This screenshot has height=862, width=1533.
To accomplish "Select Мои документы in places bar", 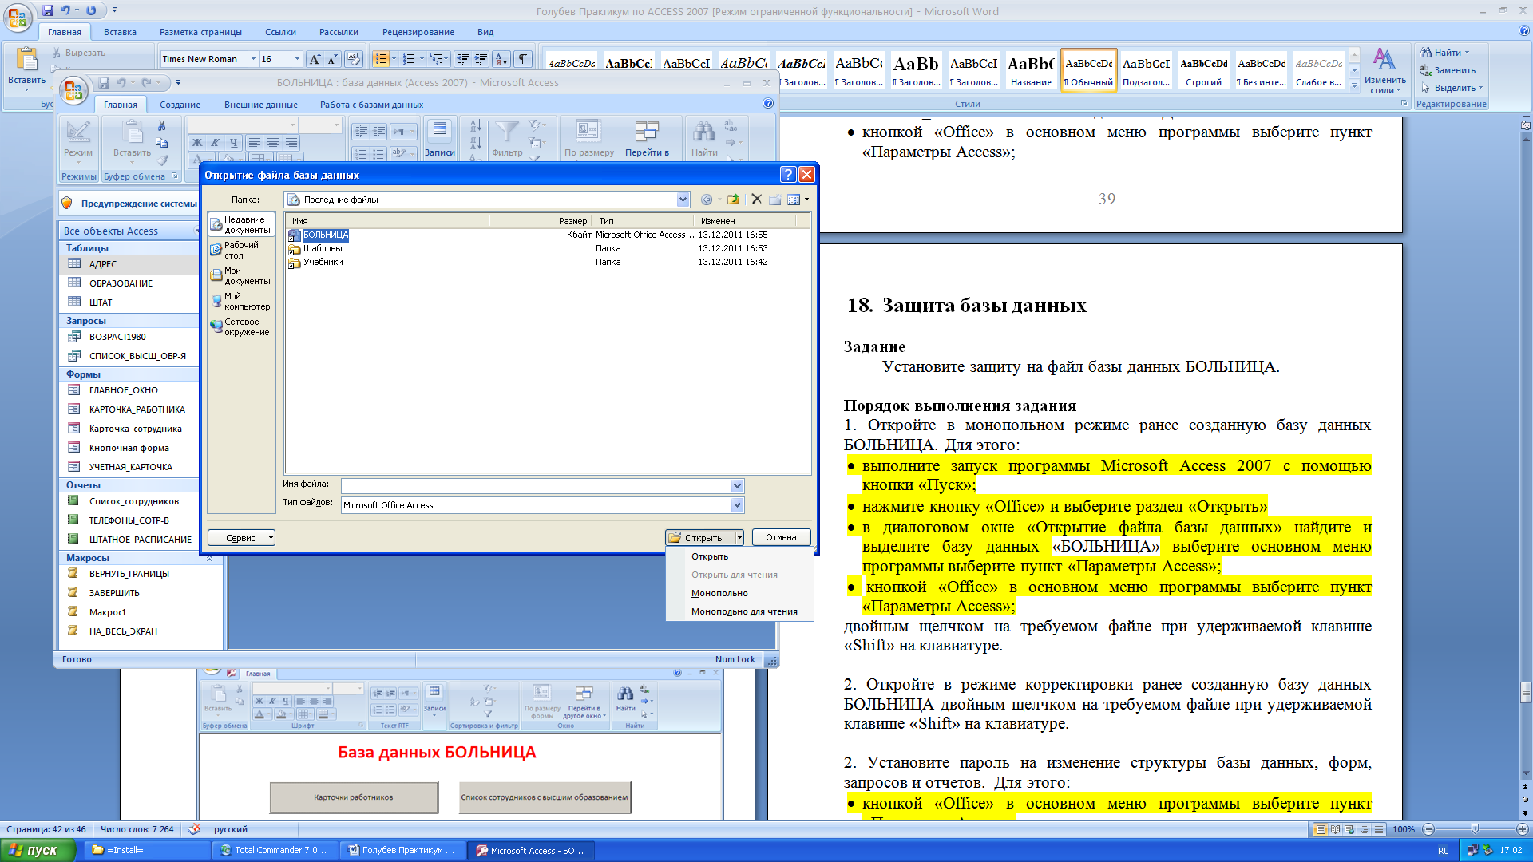I will click(240, 276).
